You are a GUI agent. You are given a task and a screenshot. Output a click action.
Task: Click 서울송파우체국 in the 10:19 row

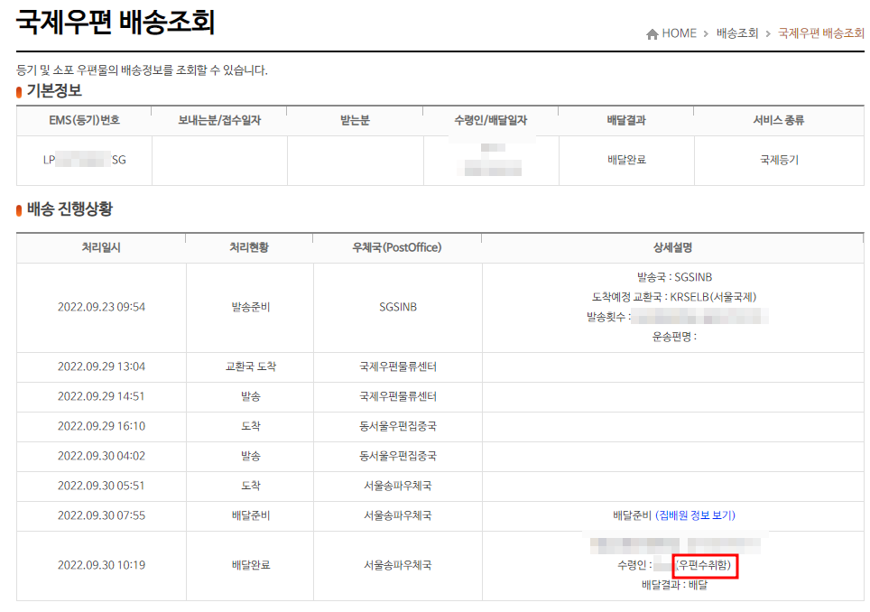(398, 565)
